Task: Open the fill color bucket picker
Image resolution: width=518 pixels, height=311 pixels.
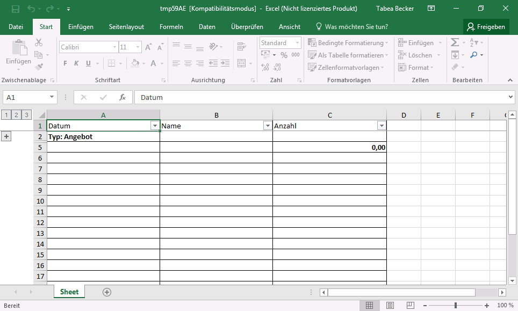Action: click(x=135, y=63)
